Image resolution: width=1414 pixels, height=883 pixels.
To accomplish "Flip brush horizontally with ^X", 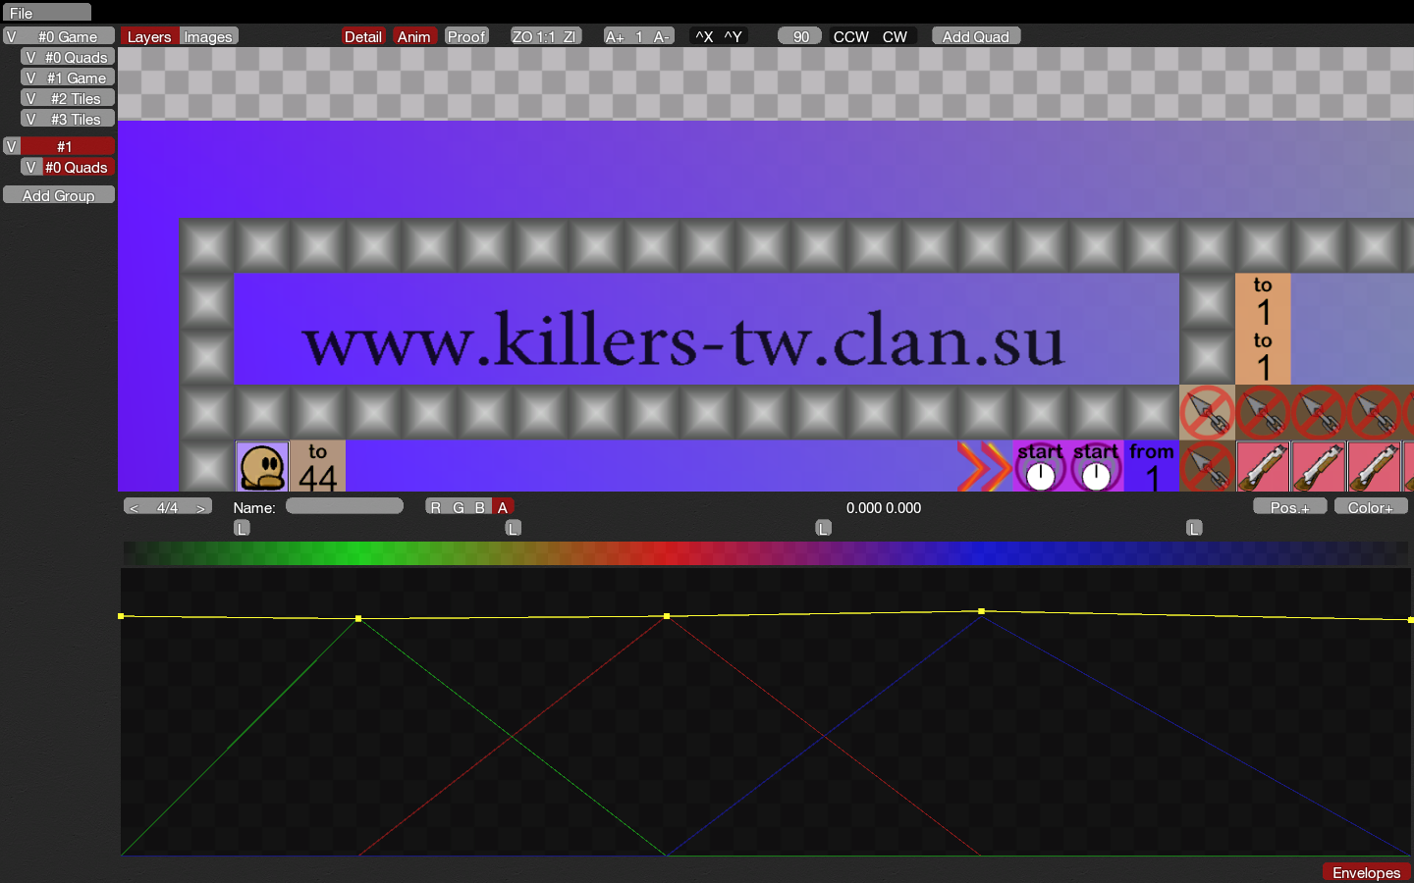I will click(x=704, y=36).
